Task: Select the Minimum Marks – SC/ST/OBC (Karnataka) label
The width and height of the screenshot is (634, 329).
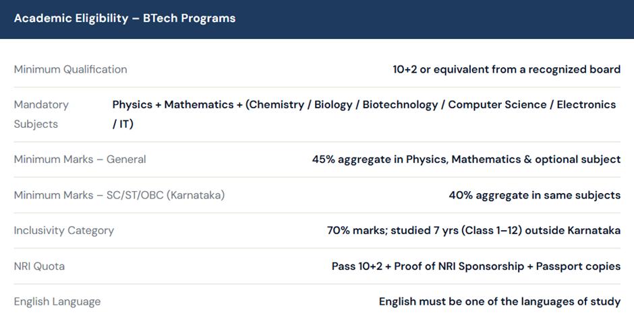Action: pos(119,195)
